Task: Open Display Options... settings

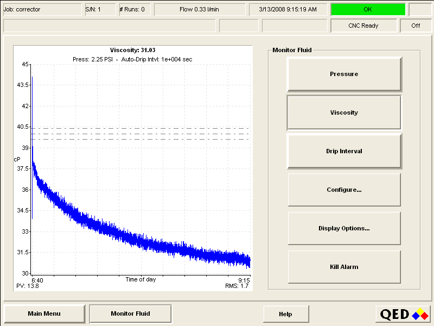Action: click(x=344, y=228)
